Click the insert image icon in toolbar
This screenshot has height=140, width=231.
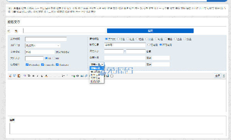click(82, 76)
